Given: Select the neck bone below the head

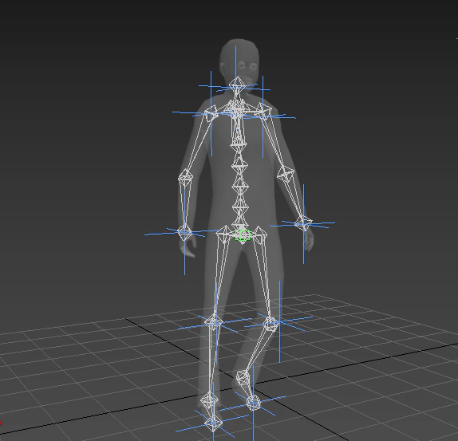Looking at the screenshot, I should coord(237,85).
